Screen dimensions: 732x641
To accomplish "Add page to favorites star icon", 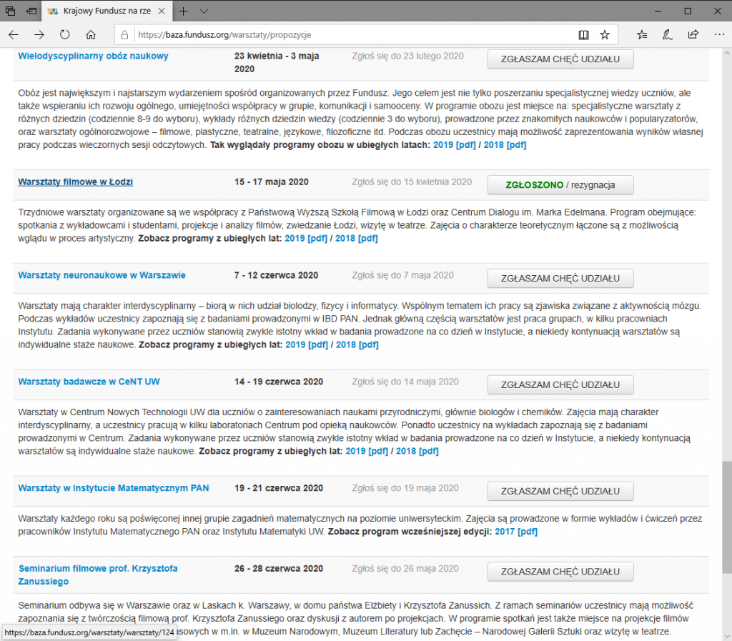I will point(605,34).
